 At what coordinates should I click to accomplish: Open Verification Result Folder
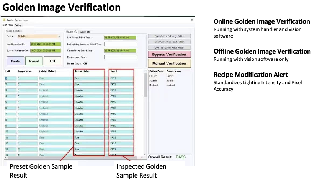[x=169, y=47]
